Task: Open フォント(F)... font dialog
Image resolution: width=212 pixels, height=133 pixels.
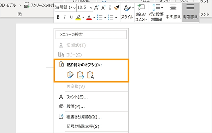Action: tap(91, 97)
